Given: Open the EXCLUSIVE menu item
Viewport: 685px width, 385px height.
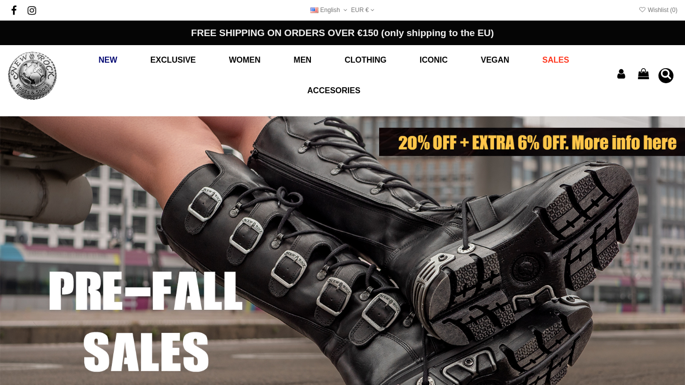Looking at the screenshot, I should [x=173, y=60].
